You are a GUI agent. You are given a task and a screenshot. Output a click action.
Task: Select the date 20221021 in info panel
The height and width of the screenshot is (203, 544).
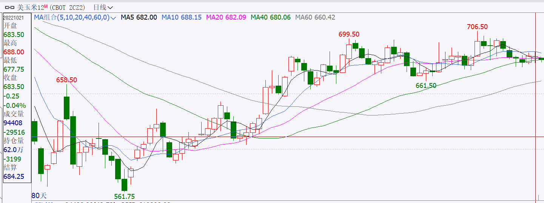point(14,17)
